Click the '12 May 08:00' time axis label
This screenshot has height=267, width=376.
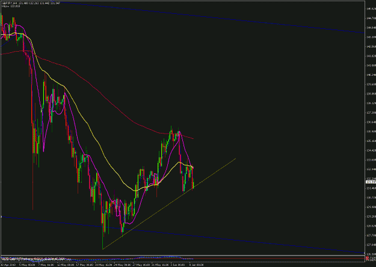click(66, 265)
